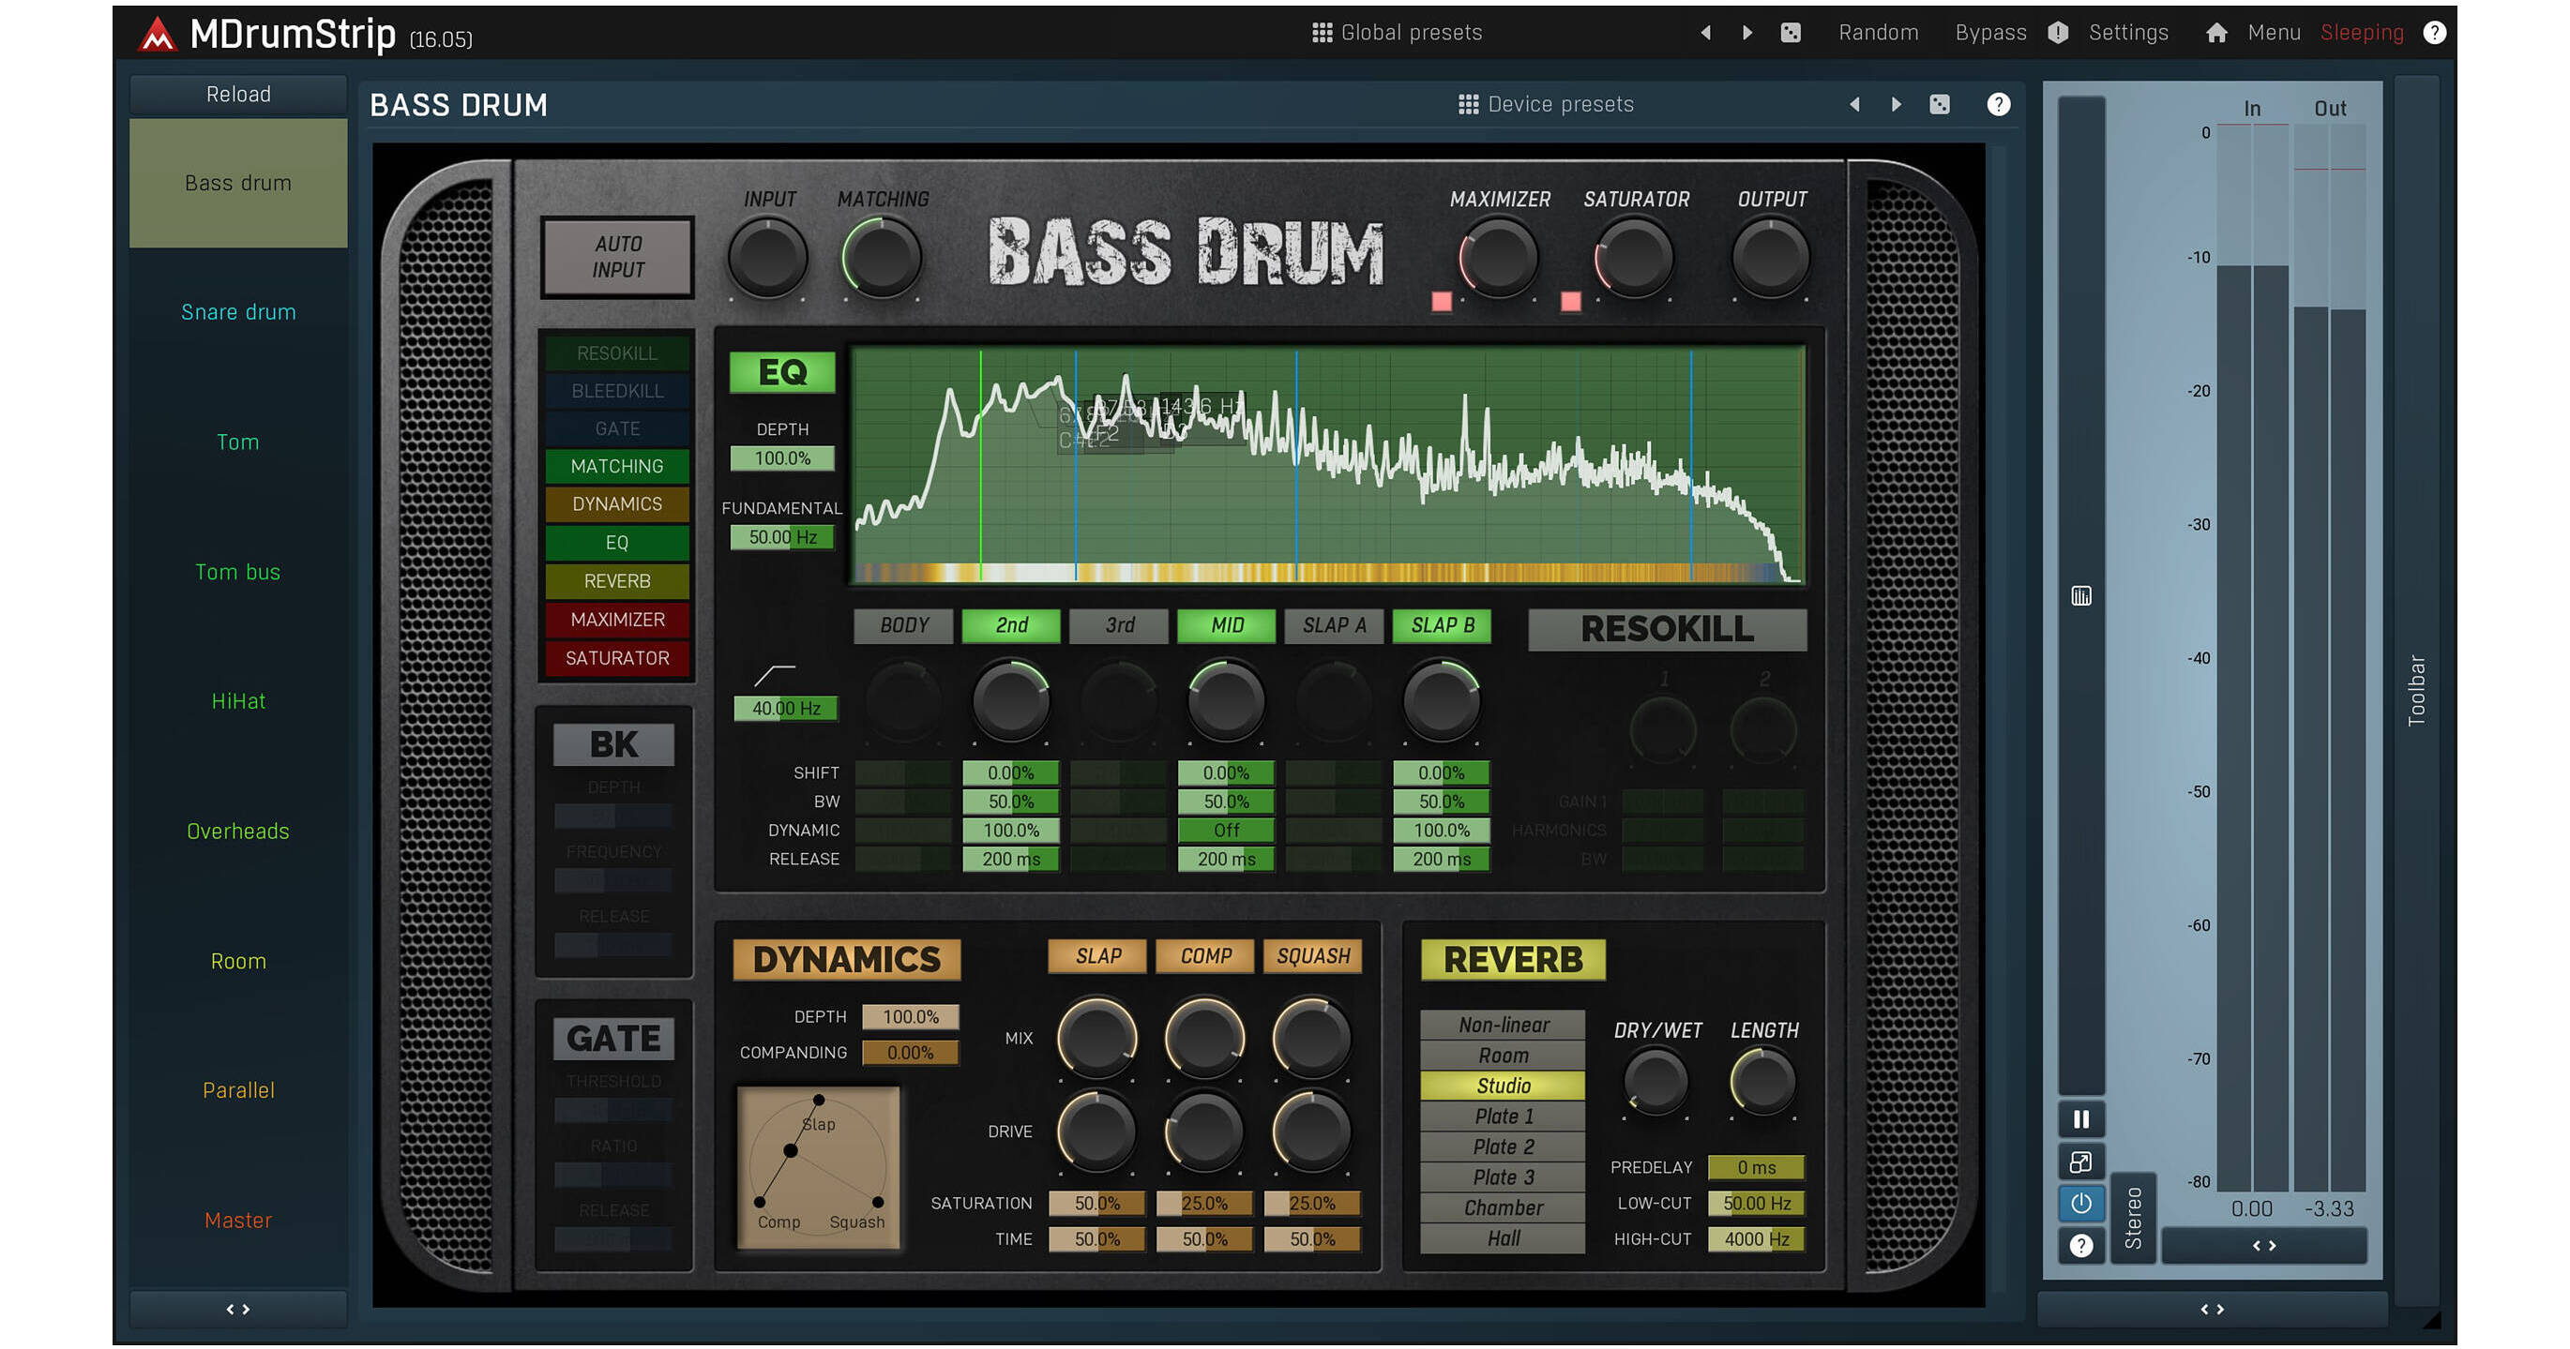
Task: Click the Bypass button
Action: [x=1990, y=32]
